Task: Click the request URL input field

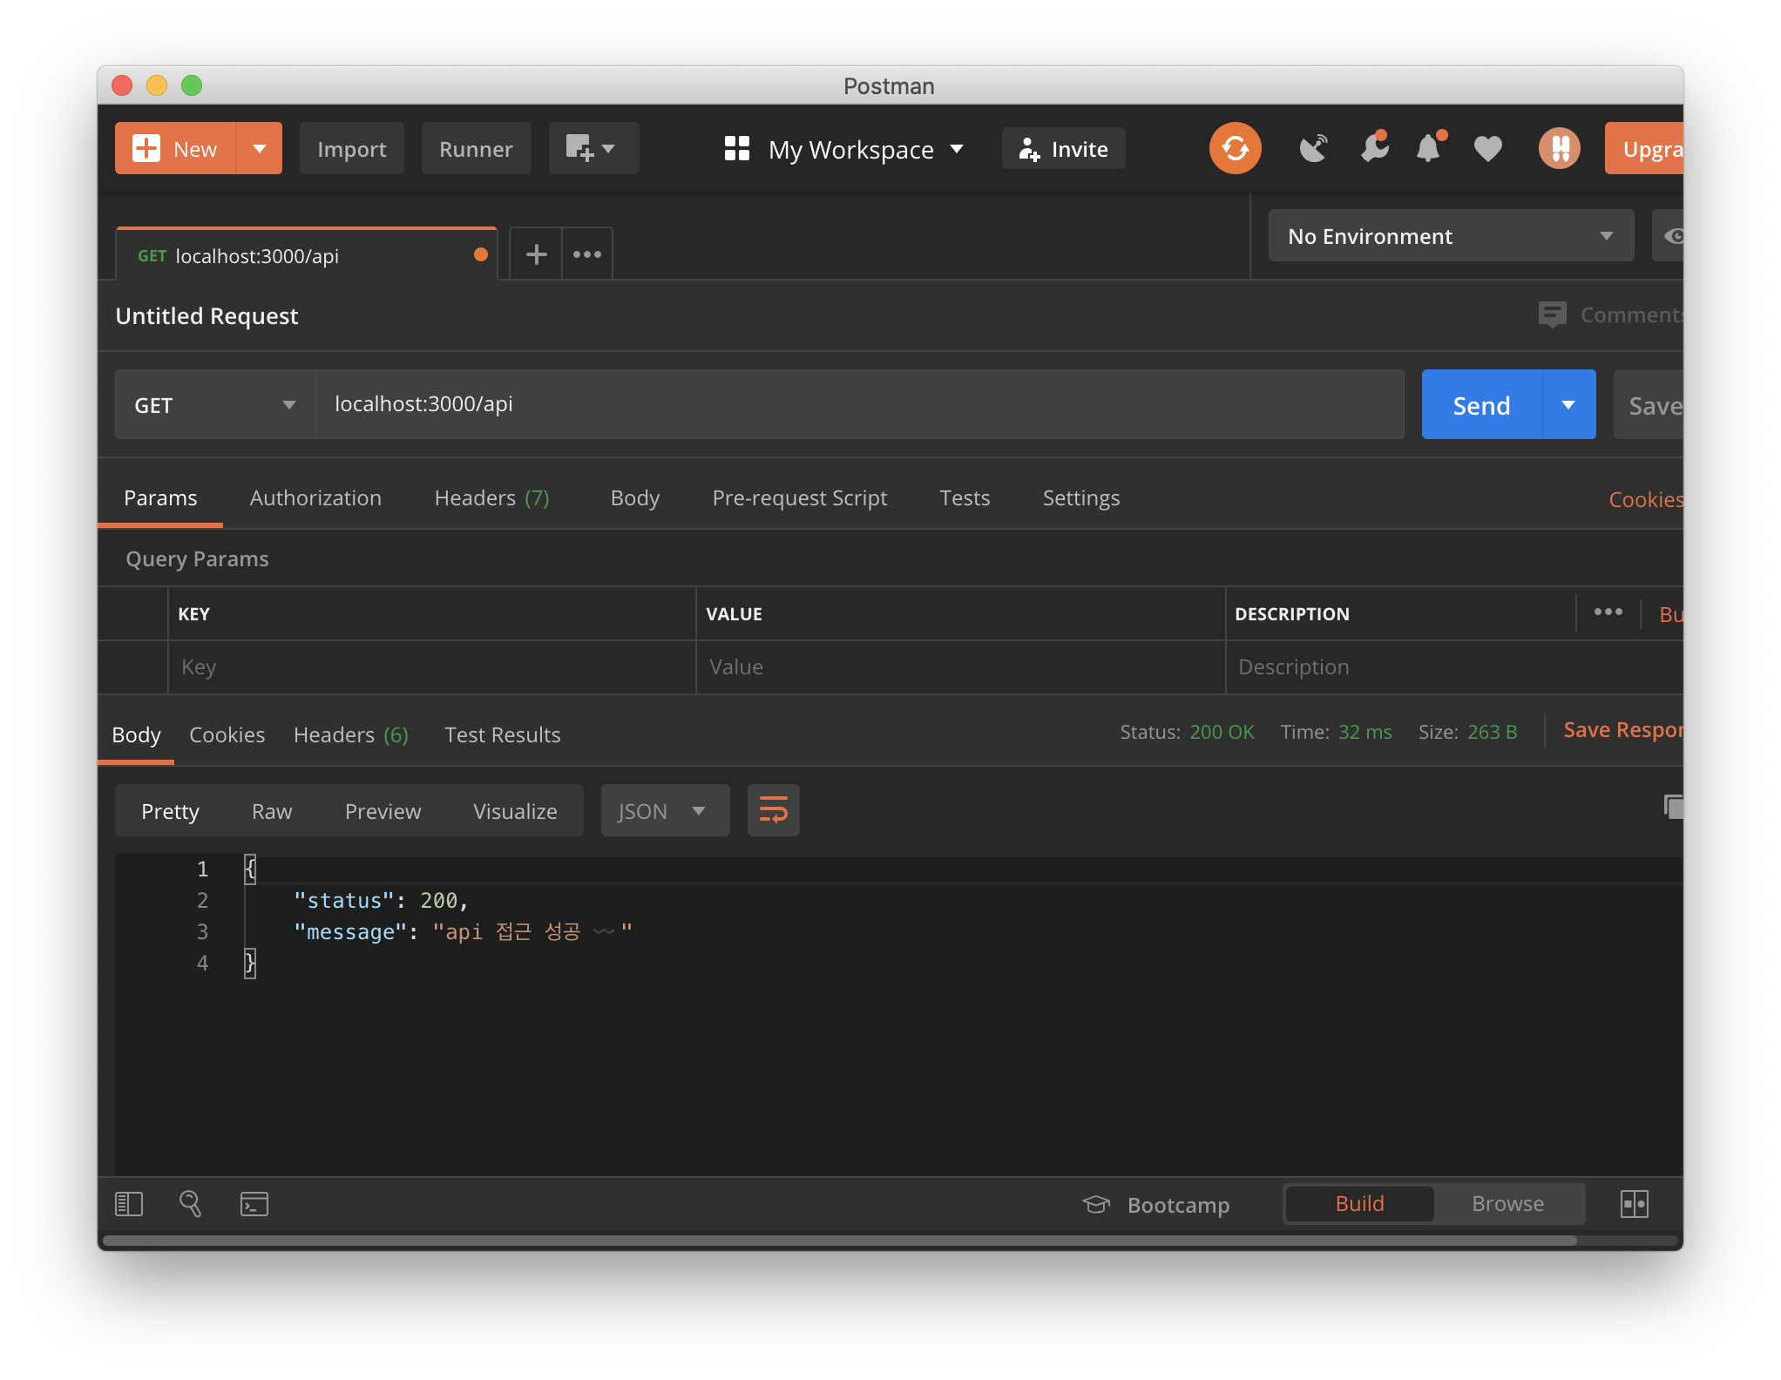Action: [x=858, y=404]
